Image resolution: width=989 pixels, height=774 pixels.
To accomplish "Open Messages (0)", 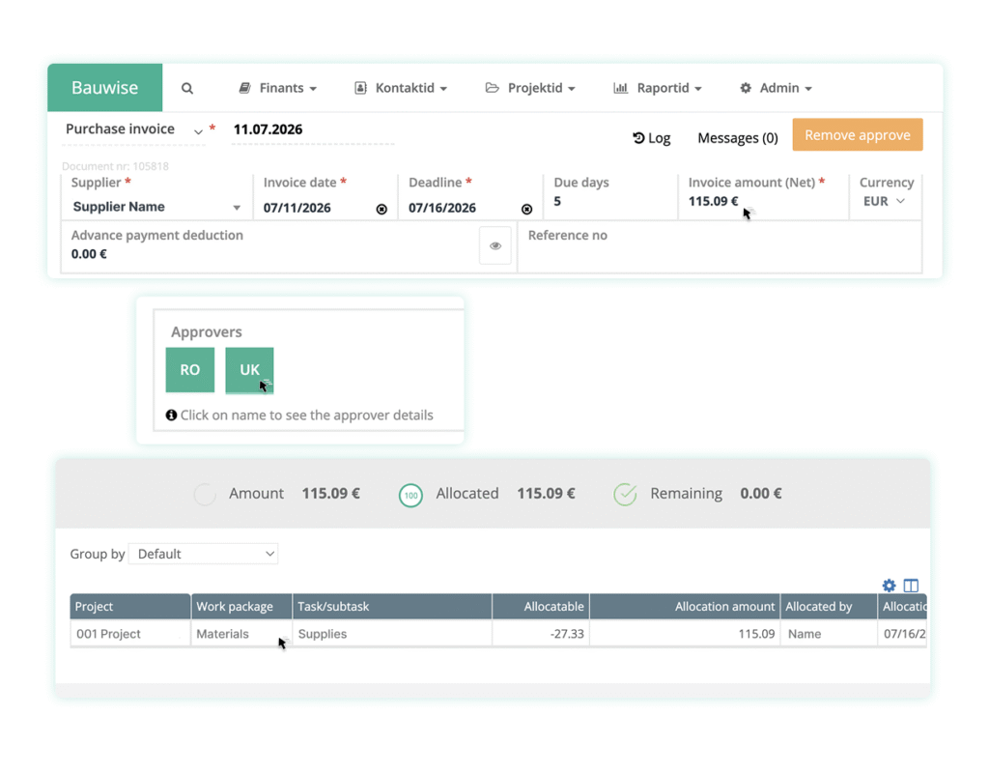I will pyautogui.click(x=737, y=137).
